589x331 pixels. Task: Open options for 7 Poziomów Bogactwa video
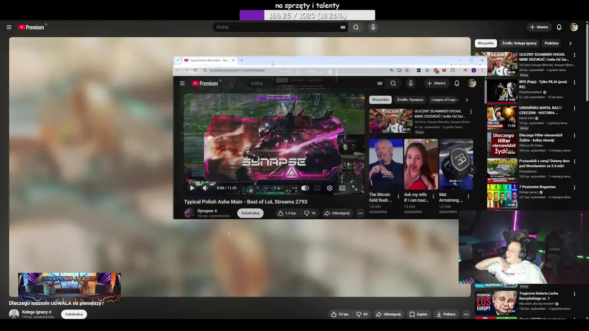pyautogui.click(x=574, y=187)
